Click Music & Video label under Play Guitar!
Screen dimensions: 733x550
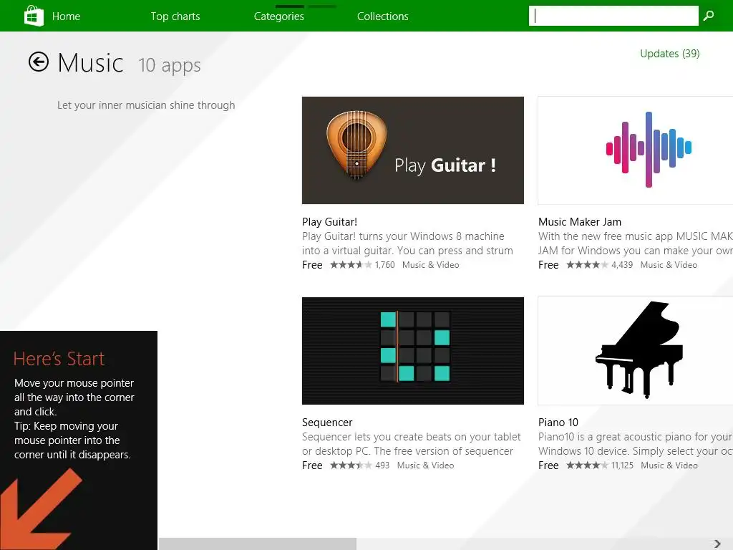430,265
